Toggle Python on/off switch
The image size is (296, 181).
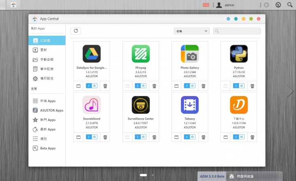tap(239, 86)
